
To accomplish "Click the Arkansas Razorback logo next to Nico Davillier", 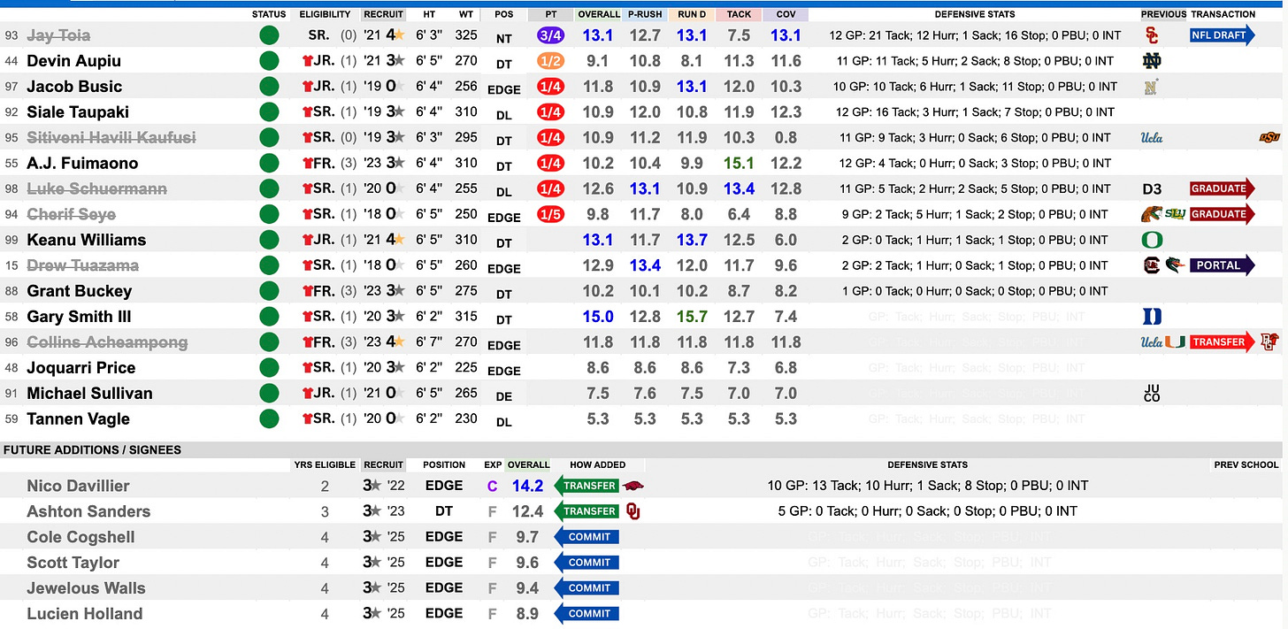I will pos(632,486).
